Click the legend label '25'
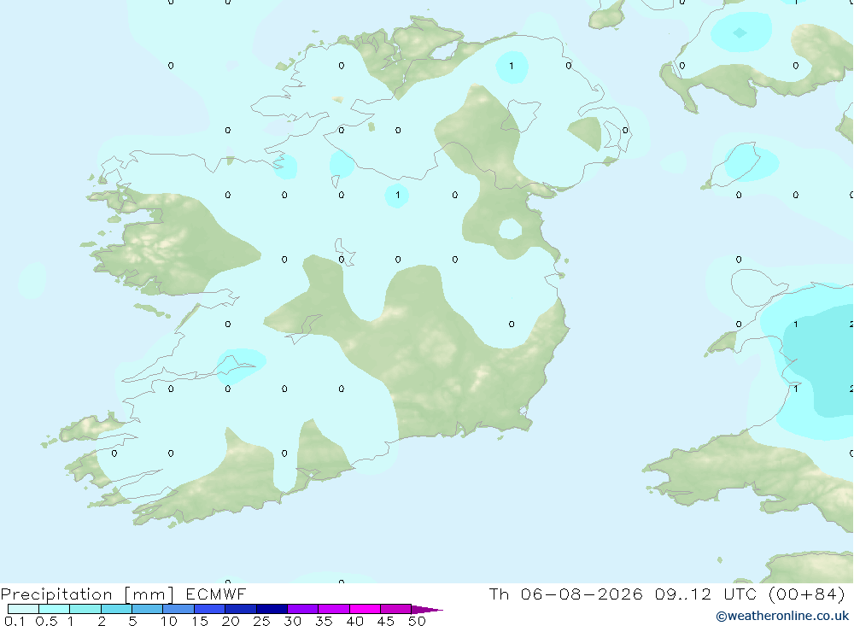The width and height of the screenshot is (854, 626). (x=261, y=621)
